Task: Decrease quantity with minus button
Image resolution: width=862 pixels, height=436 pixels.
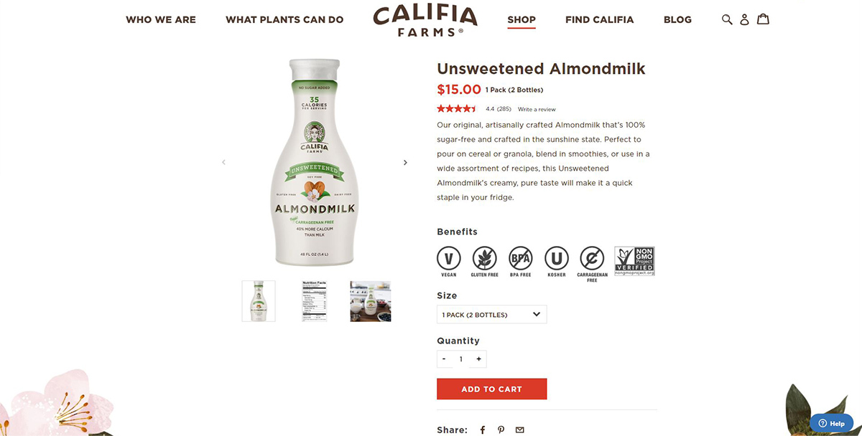Action: (x=444, y=359)
